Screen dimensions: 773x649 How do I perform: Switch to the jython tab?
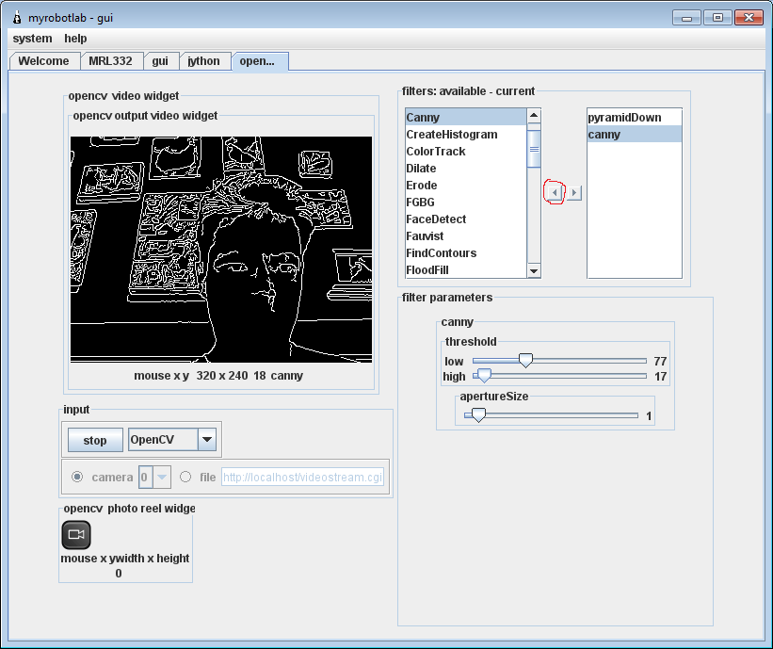(203, 61)
